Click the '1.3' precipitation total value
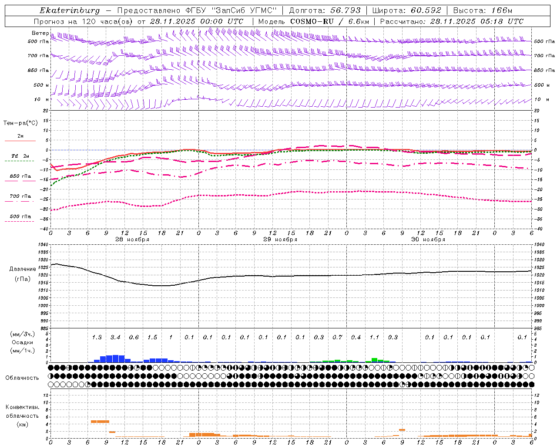 (x=97, y=338)
